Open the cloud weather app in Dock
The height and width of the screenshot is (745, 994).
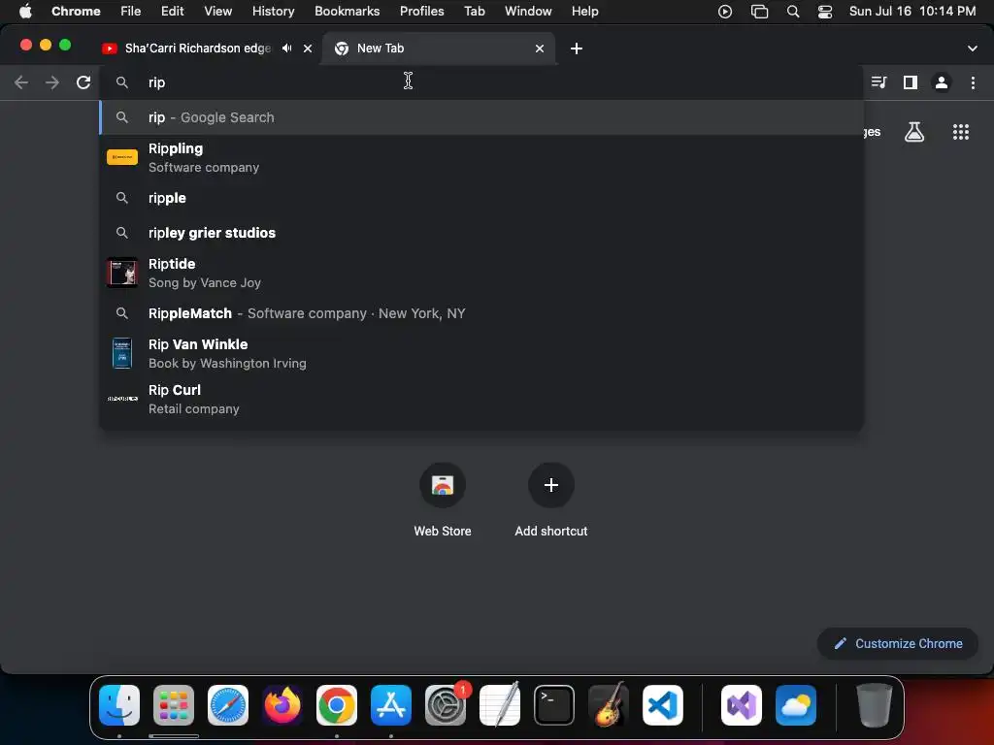796,705
